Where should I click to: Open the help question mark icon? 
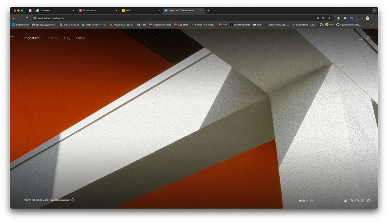[x=357, y=201]
